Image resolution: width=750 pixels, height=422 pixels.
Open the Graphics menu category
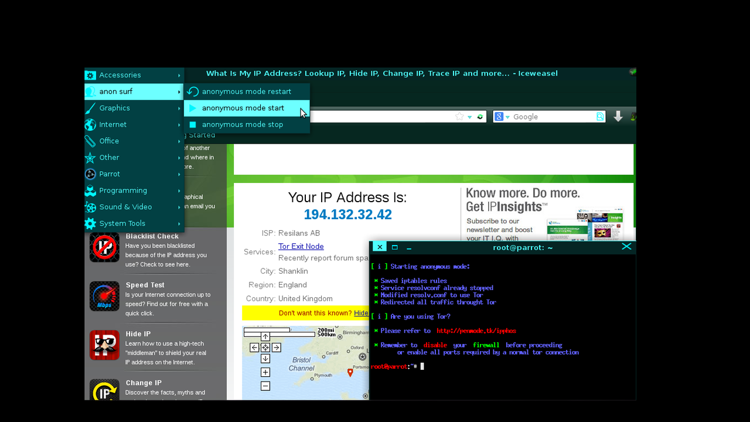(134, 108)
